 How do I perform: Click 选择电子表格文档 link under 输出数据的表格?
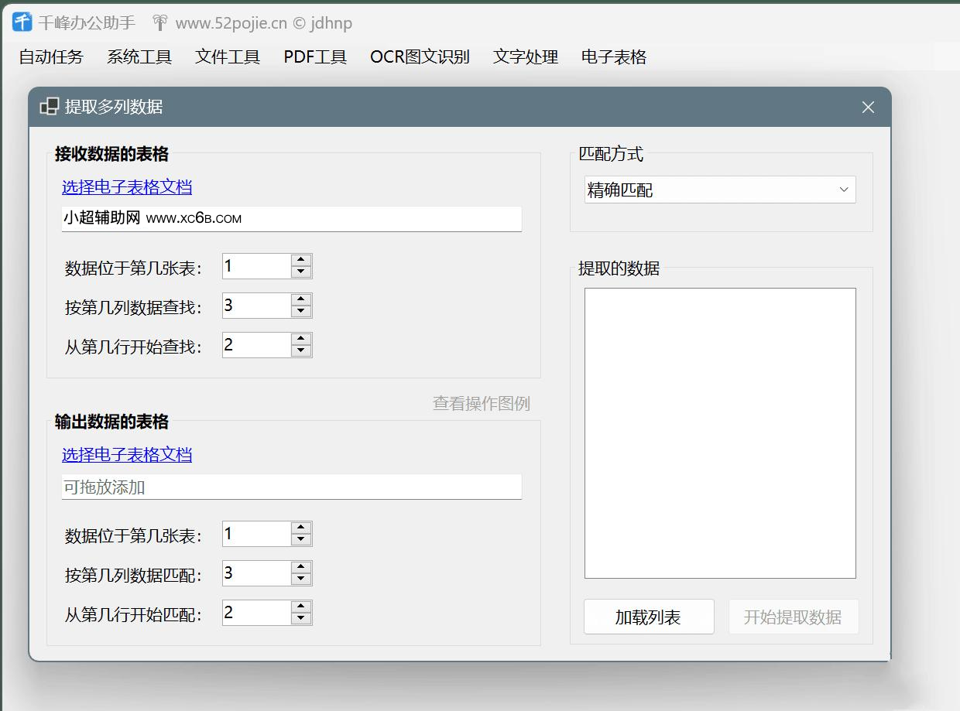pyautogui.click(x=126, y=455)
